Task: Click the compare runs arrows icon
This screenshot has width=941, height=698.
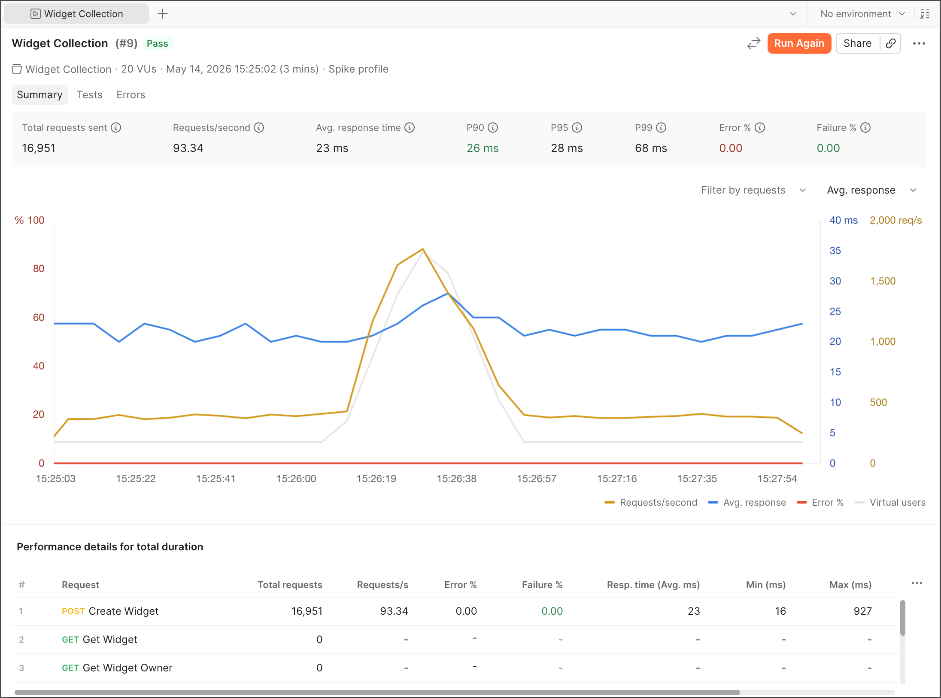Action: pos(753,43)
